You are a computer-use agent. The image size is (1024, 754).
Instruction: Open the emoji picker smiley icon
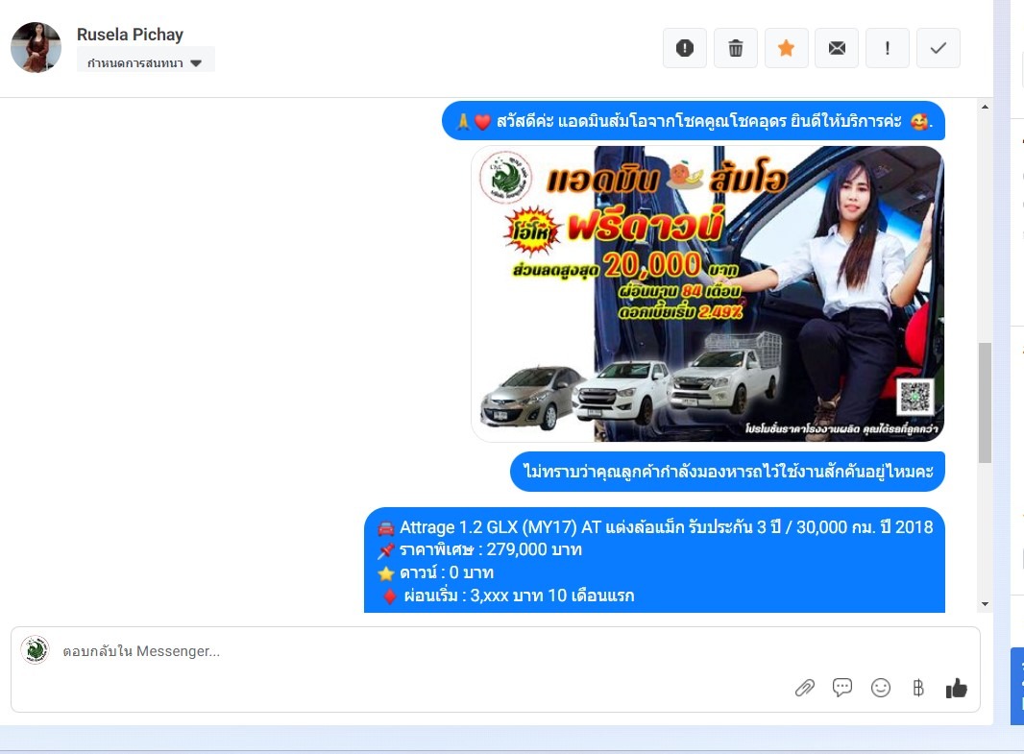(x=880, y=688)
